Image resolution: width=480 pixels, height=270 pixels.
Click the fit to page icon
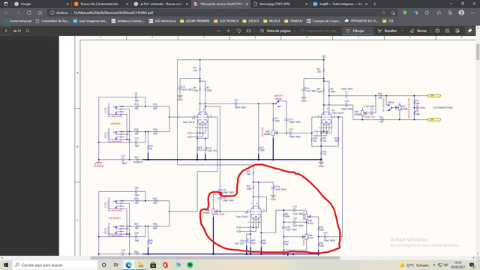tap(248, 31)
